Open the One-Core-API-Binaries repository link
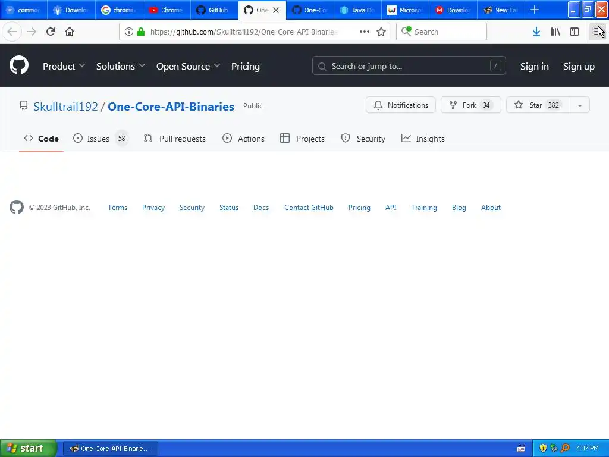This screenshot has width=609, height=457. (x=171, y=107)
